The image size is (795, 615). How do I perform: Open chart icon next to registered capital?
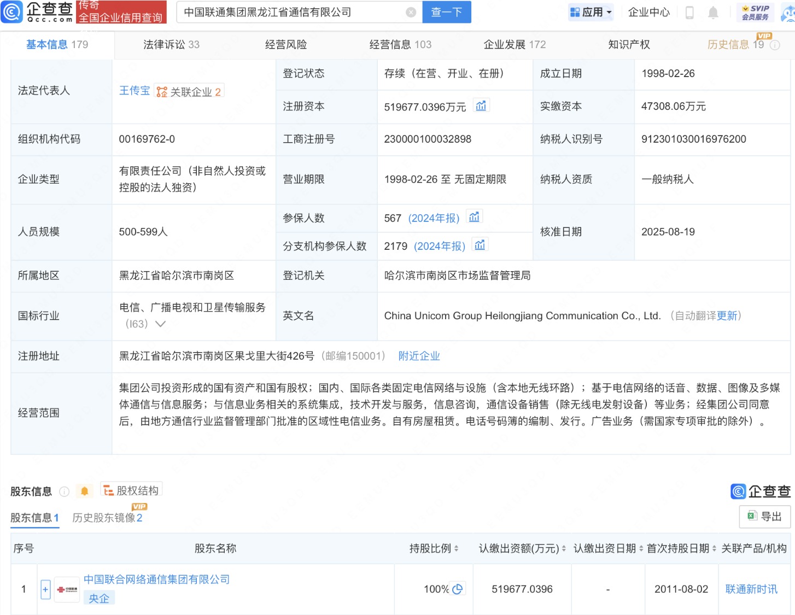[481, 106]
